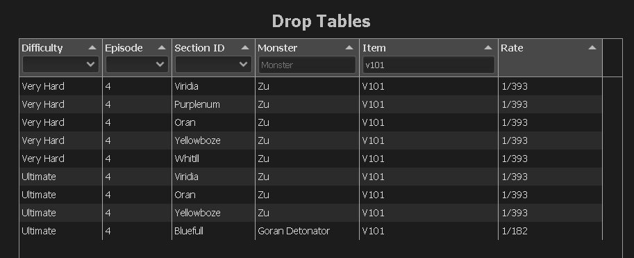The height and width of the screenshot is (258, 634).
Task: Click the Rate column header label
Action: click(512, 48)
